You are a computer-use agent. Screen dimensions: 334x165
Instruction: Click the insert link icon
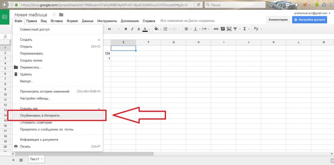tap(216, 29)
